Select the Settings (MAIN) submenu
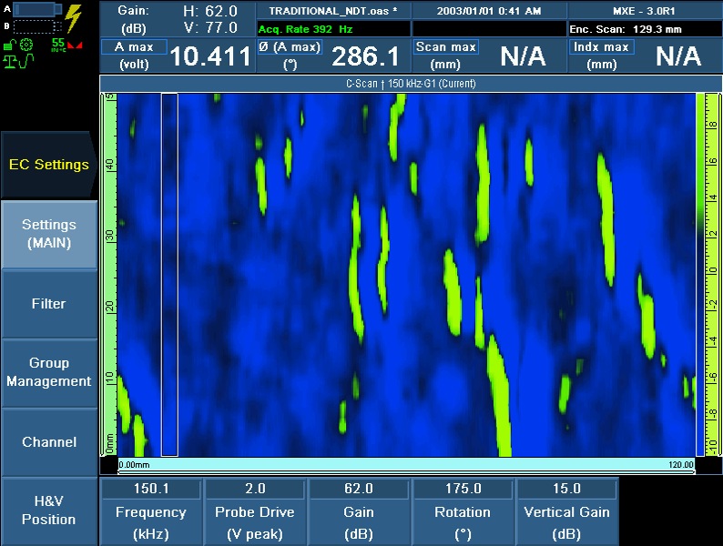723x546 pixels. coord(48,234)
